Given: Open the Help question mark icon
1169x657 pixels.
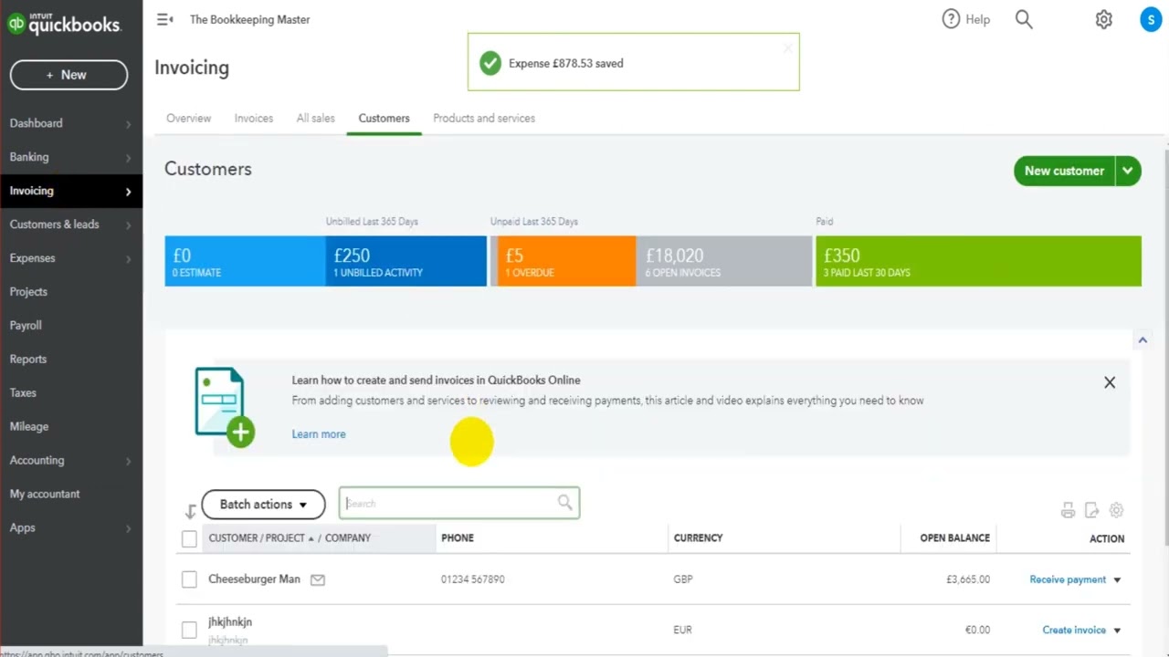Looking at the screenshot, I should tap(951, 19).
